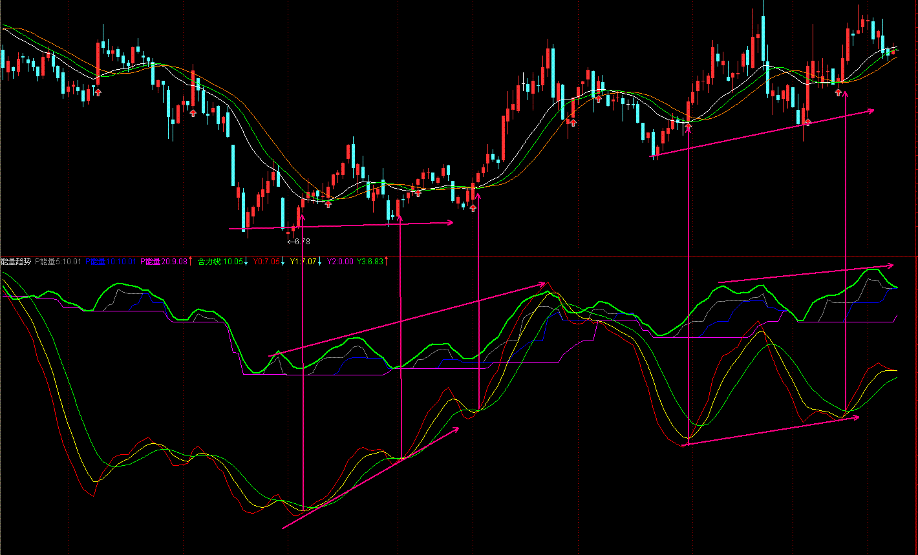Click the 6.78 lowest price marker
Screen dimensions: 918x555
tap(299, 241)
